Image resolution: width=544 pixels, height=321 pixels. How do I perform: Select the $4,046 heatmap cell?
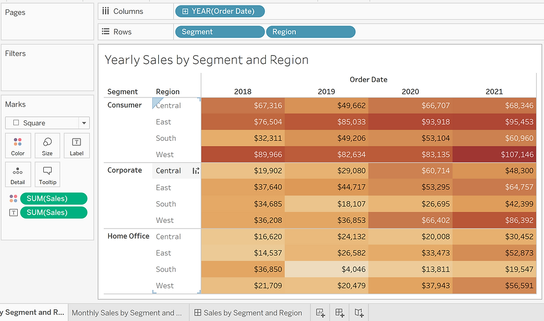tap(326, 269)
